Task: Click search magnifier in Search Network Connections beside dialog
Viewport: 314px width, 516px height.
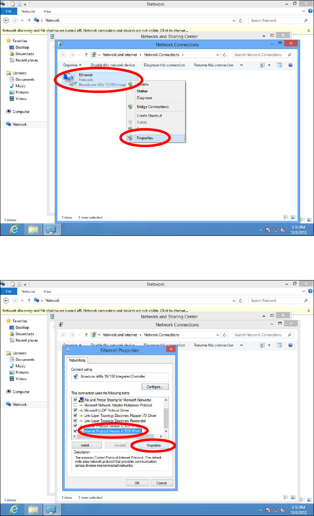Action: [289, 335]
